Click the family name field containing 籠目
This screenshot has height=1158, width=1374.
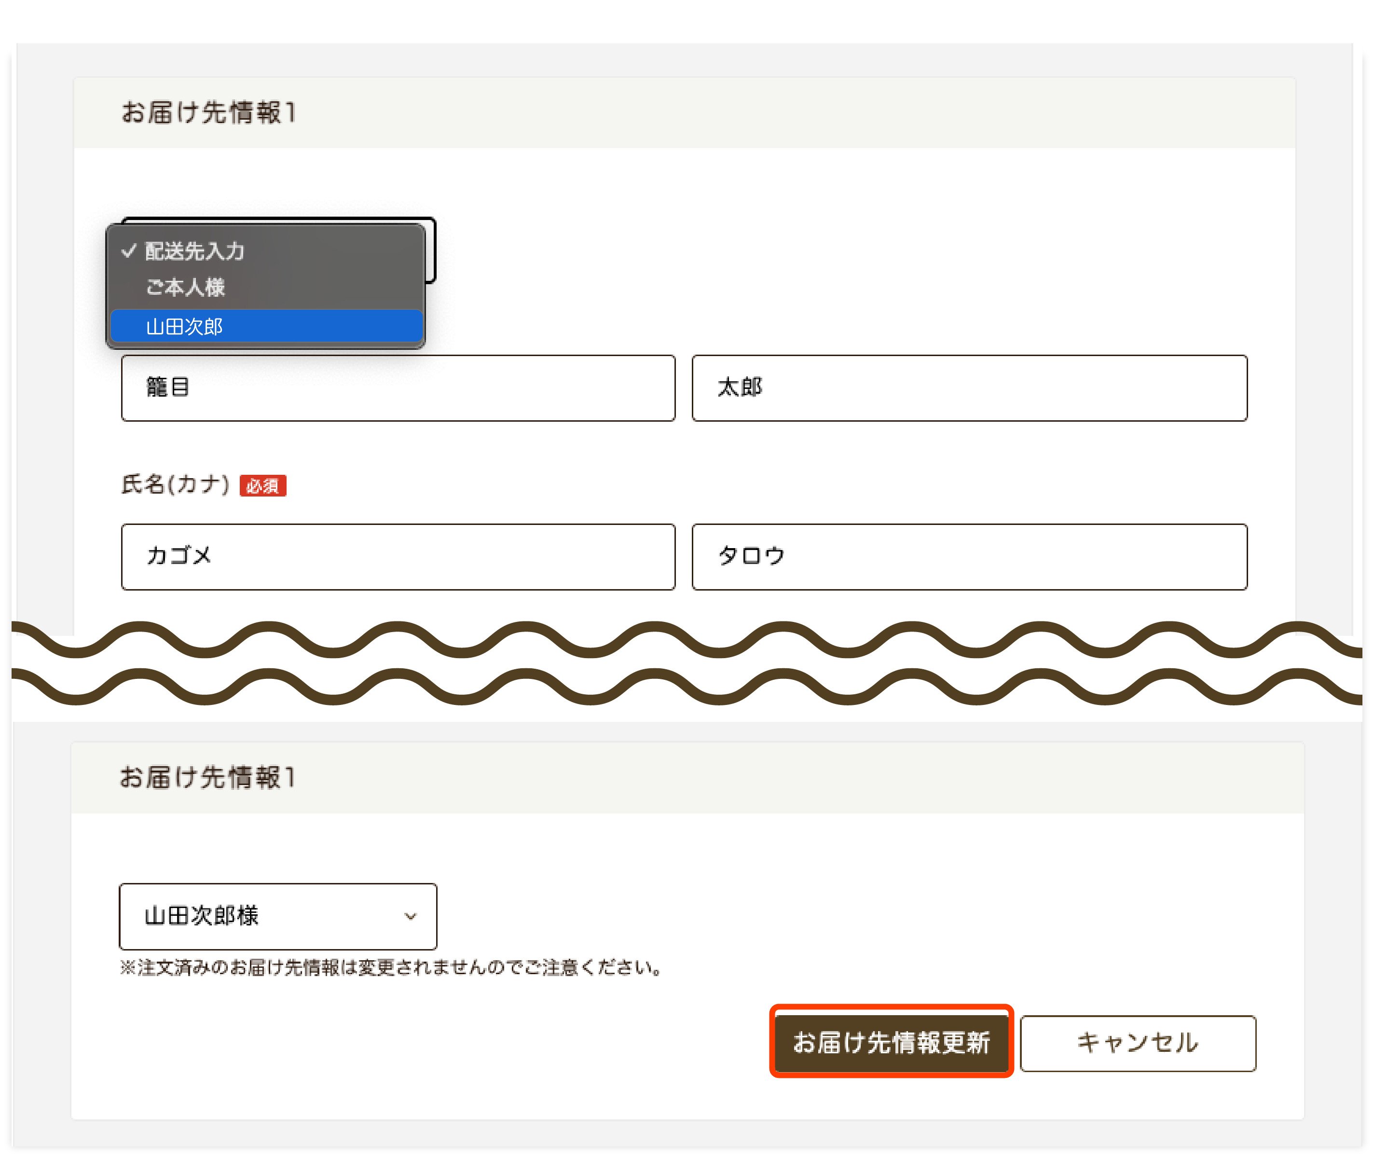[398, 388]
